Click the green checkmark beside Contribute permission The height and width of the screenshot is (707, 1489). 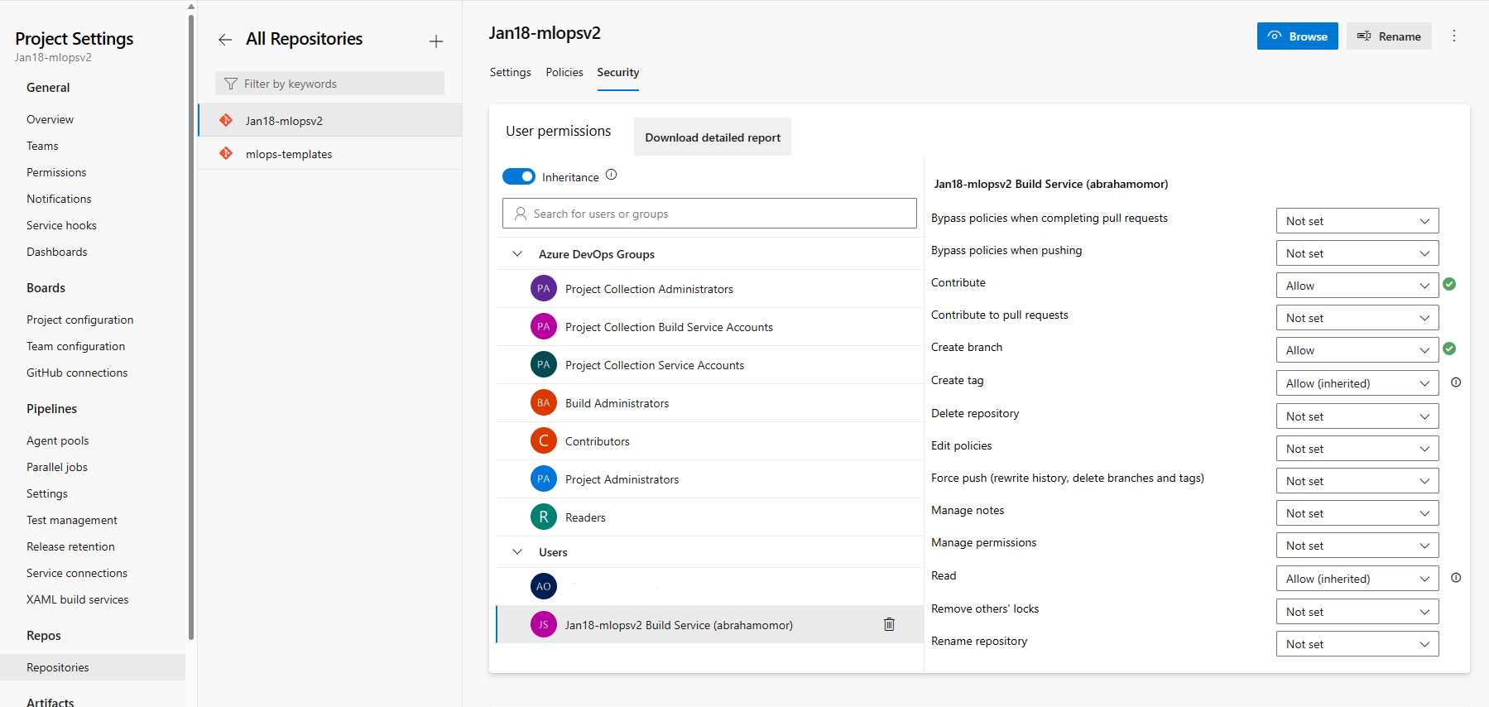pyautogui.click(x=1449, y=284)
